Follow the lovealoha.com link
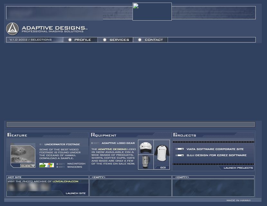Screen dimensions: 267x206 [x=65, y=181]
